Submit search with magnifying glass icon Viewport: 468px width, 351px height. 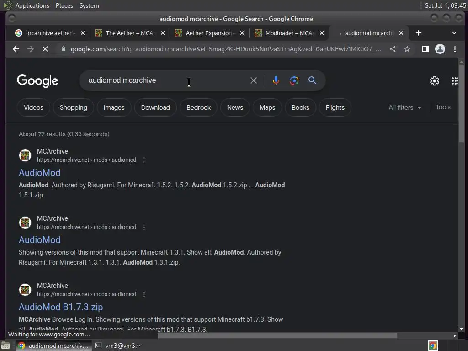[x=312, y=80]
